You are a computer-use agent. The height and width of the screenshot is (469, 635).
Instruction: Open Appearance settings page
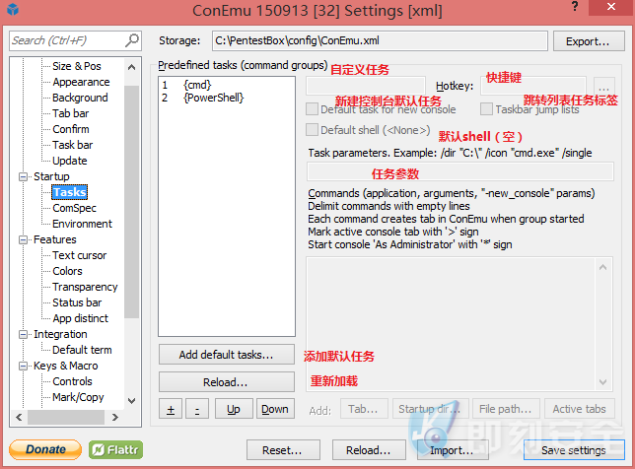(x=81, y=82)
